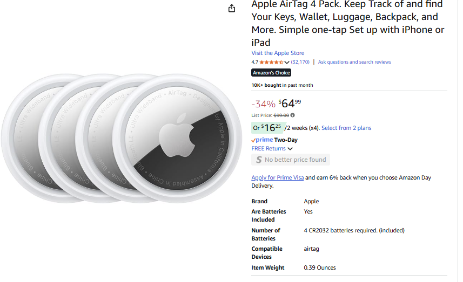Open the 'Apply for Prime Visa' link
Viewport: 463px width, 282px height.
[277, 177]
